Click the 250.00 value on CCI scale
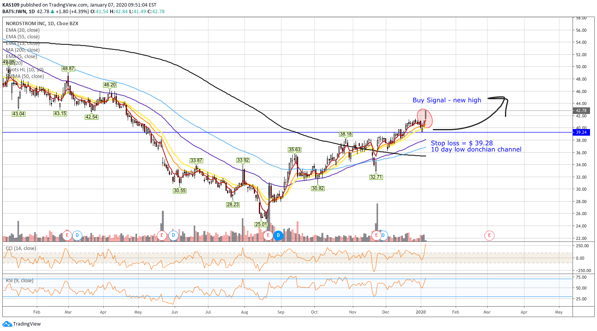Image resolution: width=597 pixels, height=331 pixels. (582, 246)
